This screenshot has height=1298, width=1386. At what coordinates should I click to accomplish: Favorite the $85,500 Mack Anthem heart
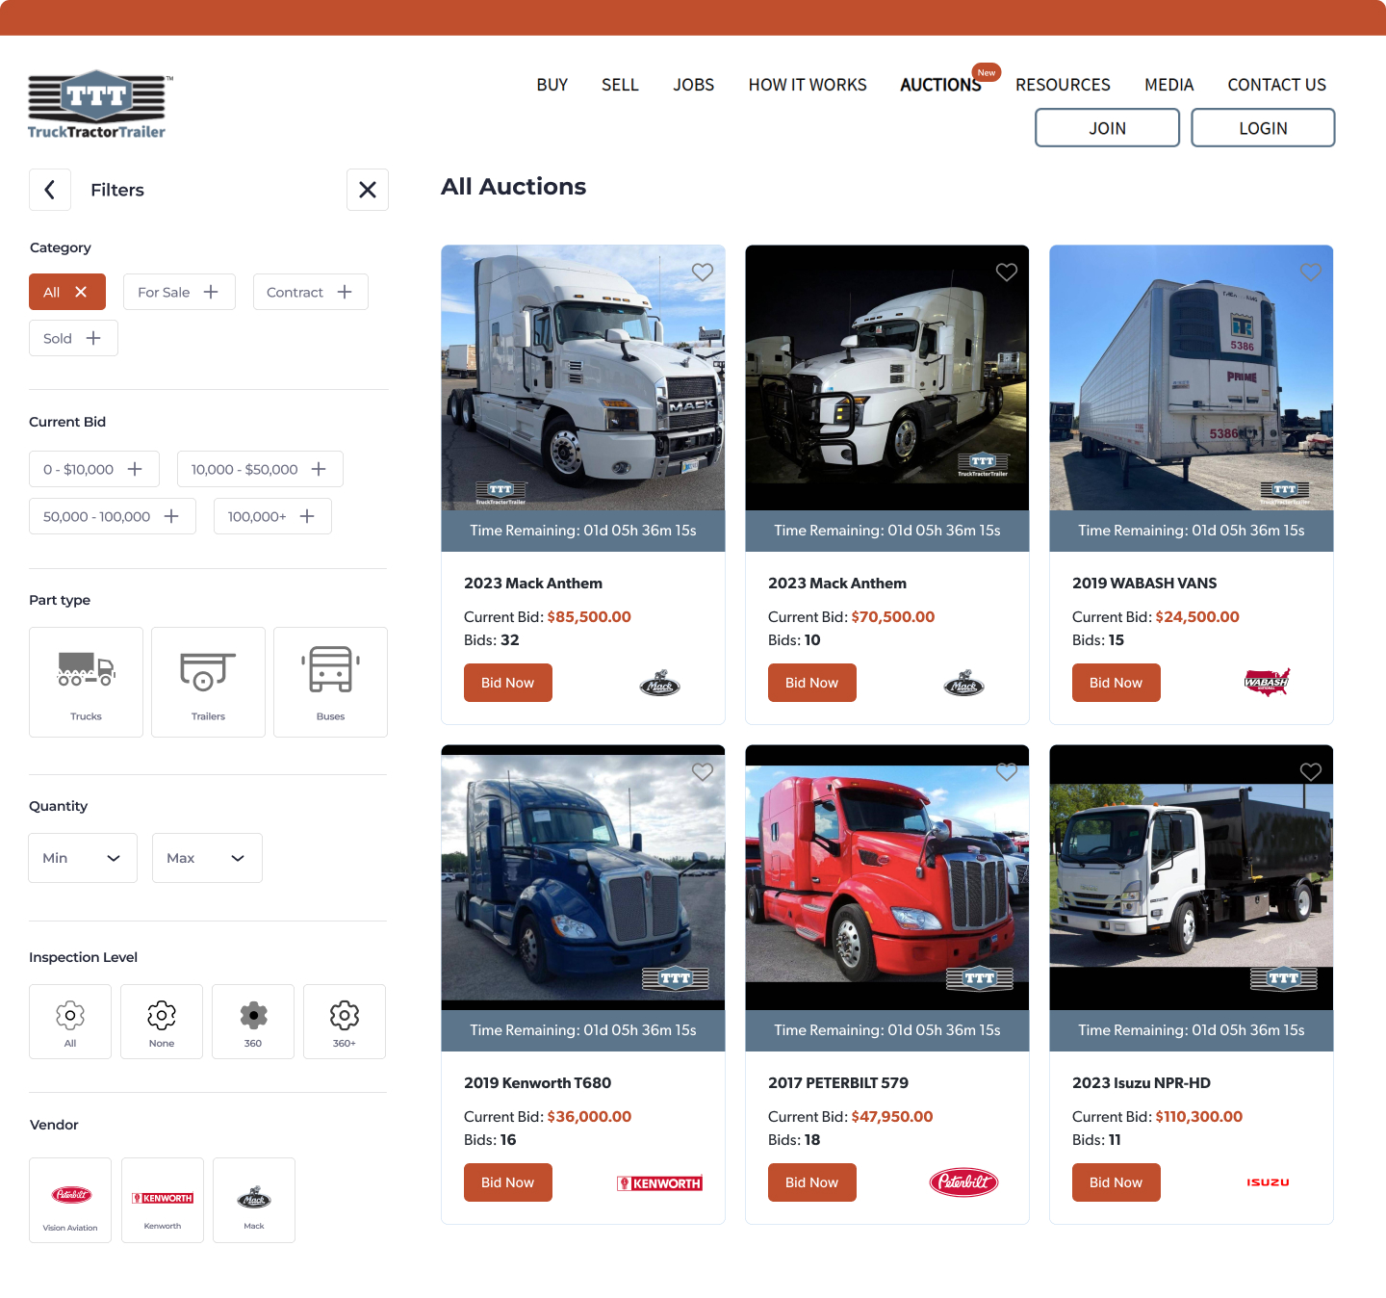pyautogui.click(x=703, y=273)
